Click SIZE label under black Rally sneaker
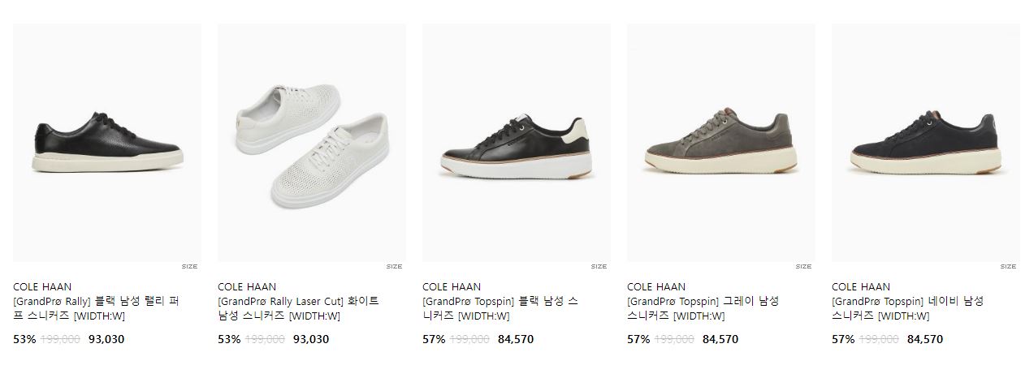Screen dimensions: 1025x378 [189, 266]
